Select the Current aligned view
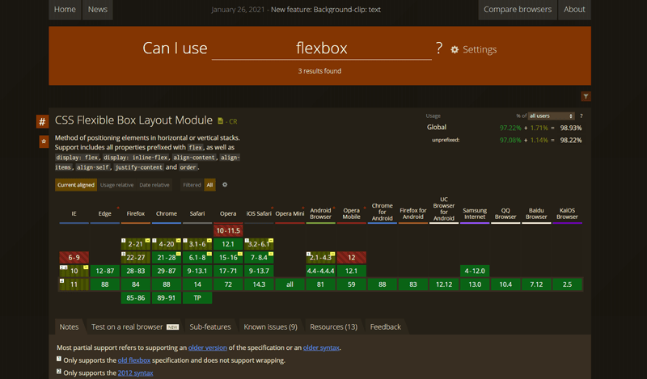 [76, 185]
